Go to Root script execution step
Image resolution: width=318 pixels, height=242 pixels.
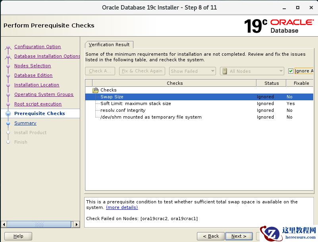click(38, 104)
